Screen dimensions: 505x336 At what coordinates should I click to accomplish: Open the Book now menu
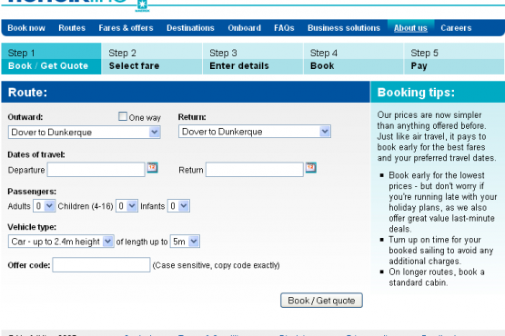[26, 28]
